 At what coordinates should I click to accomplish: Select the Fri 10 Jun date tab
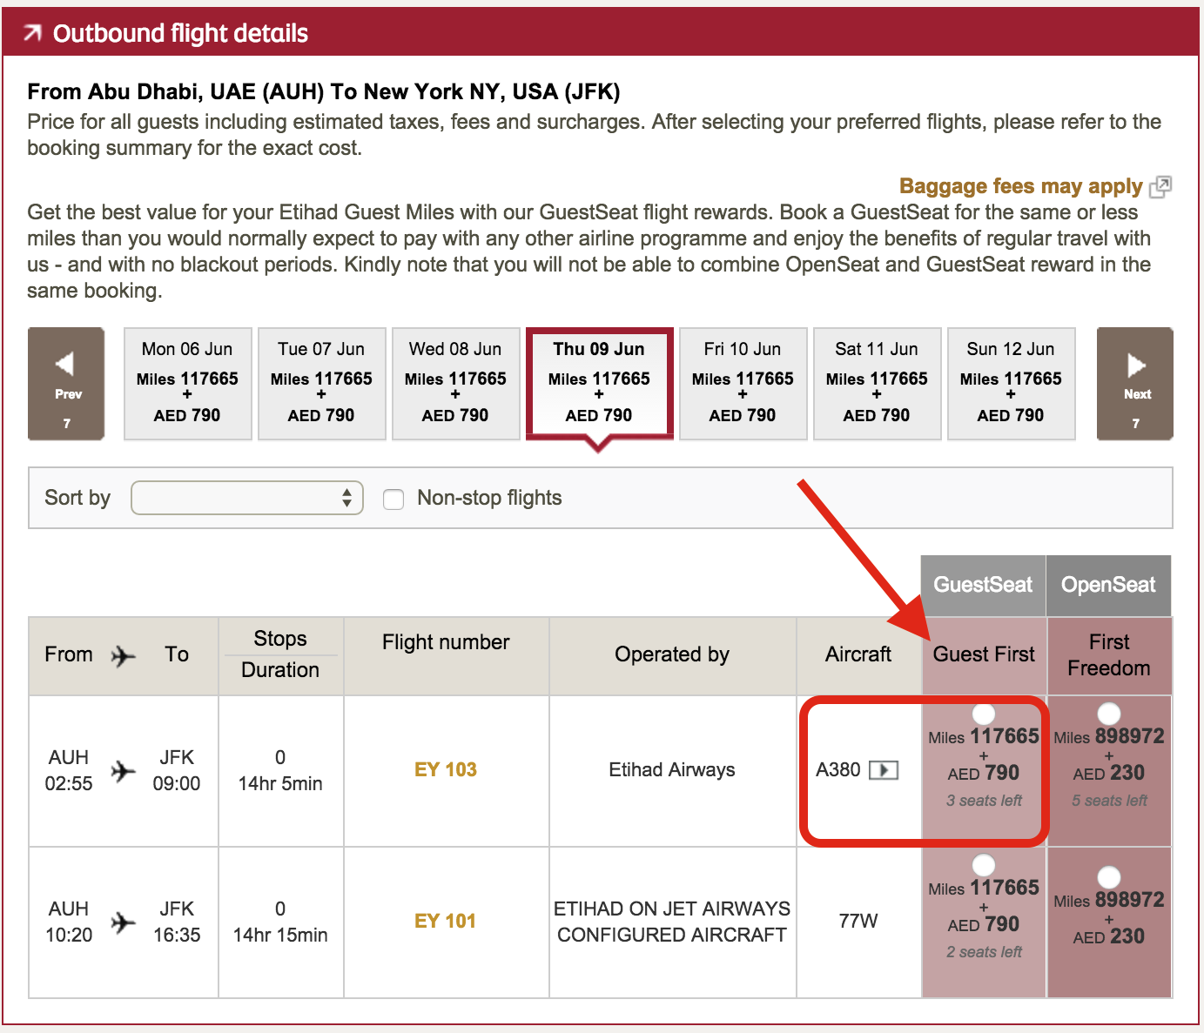(x=743, y=384)
